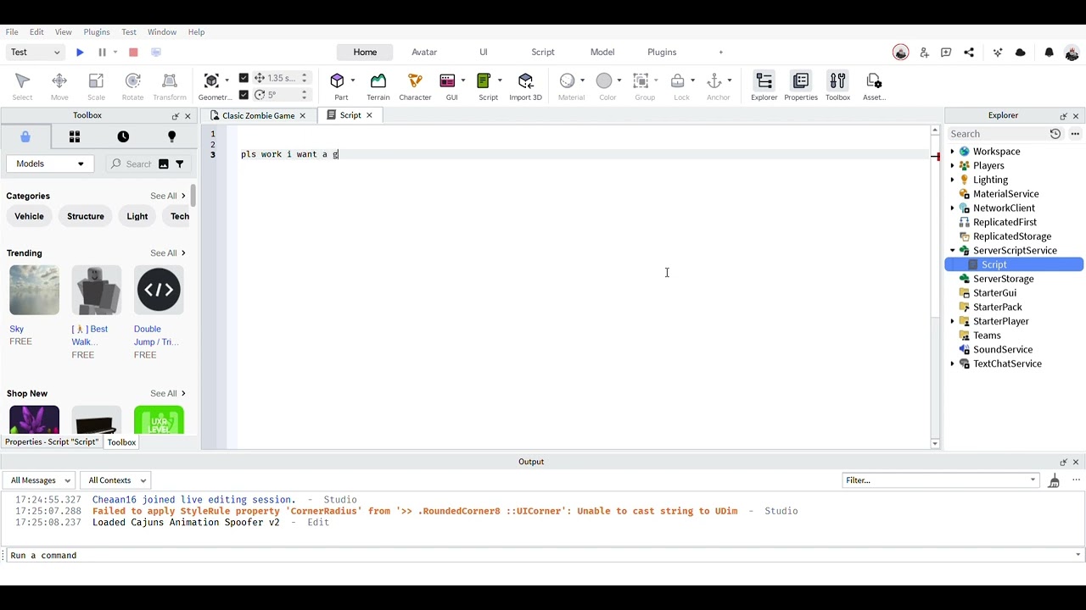Click See All next to Shop New

tap(168, 394)
